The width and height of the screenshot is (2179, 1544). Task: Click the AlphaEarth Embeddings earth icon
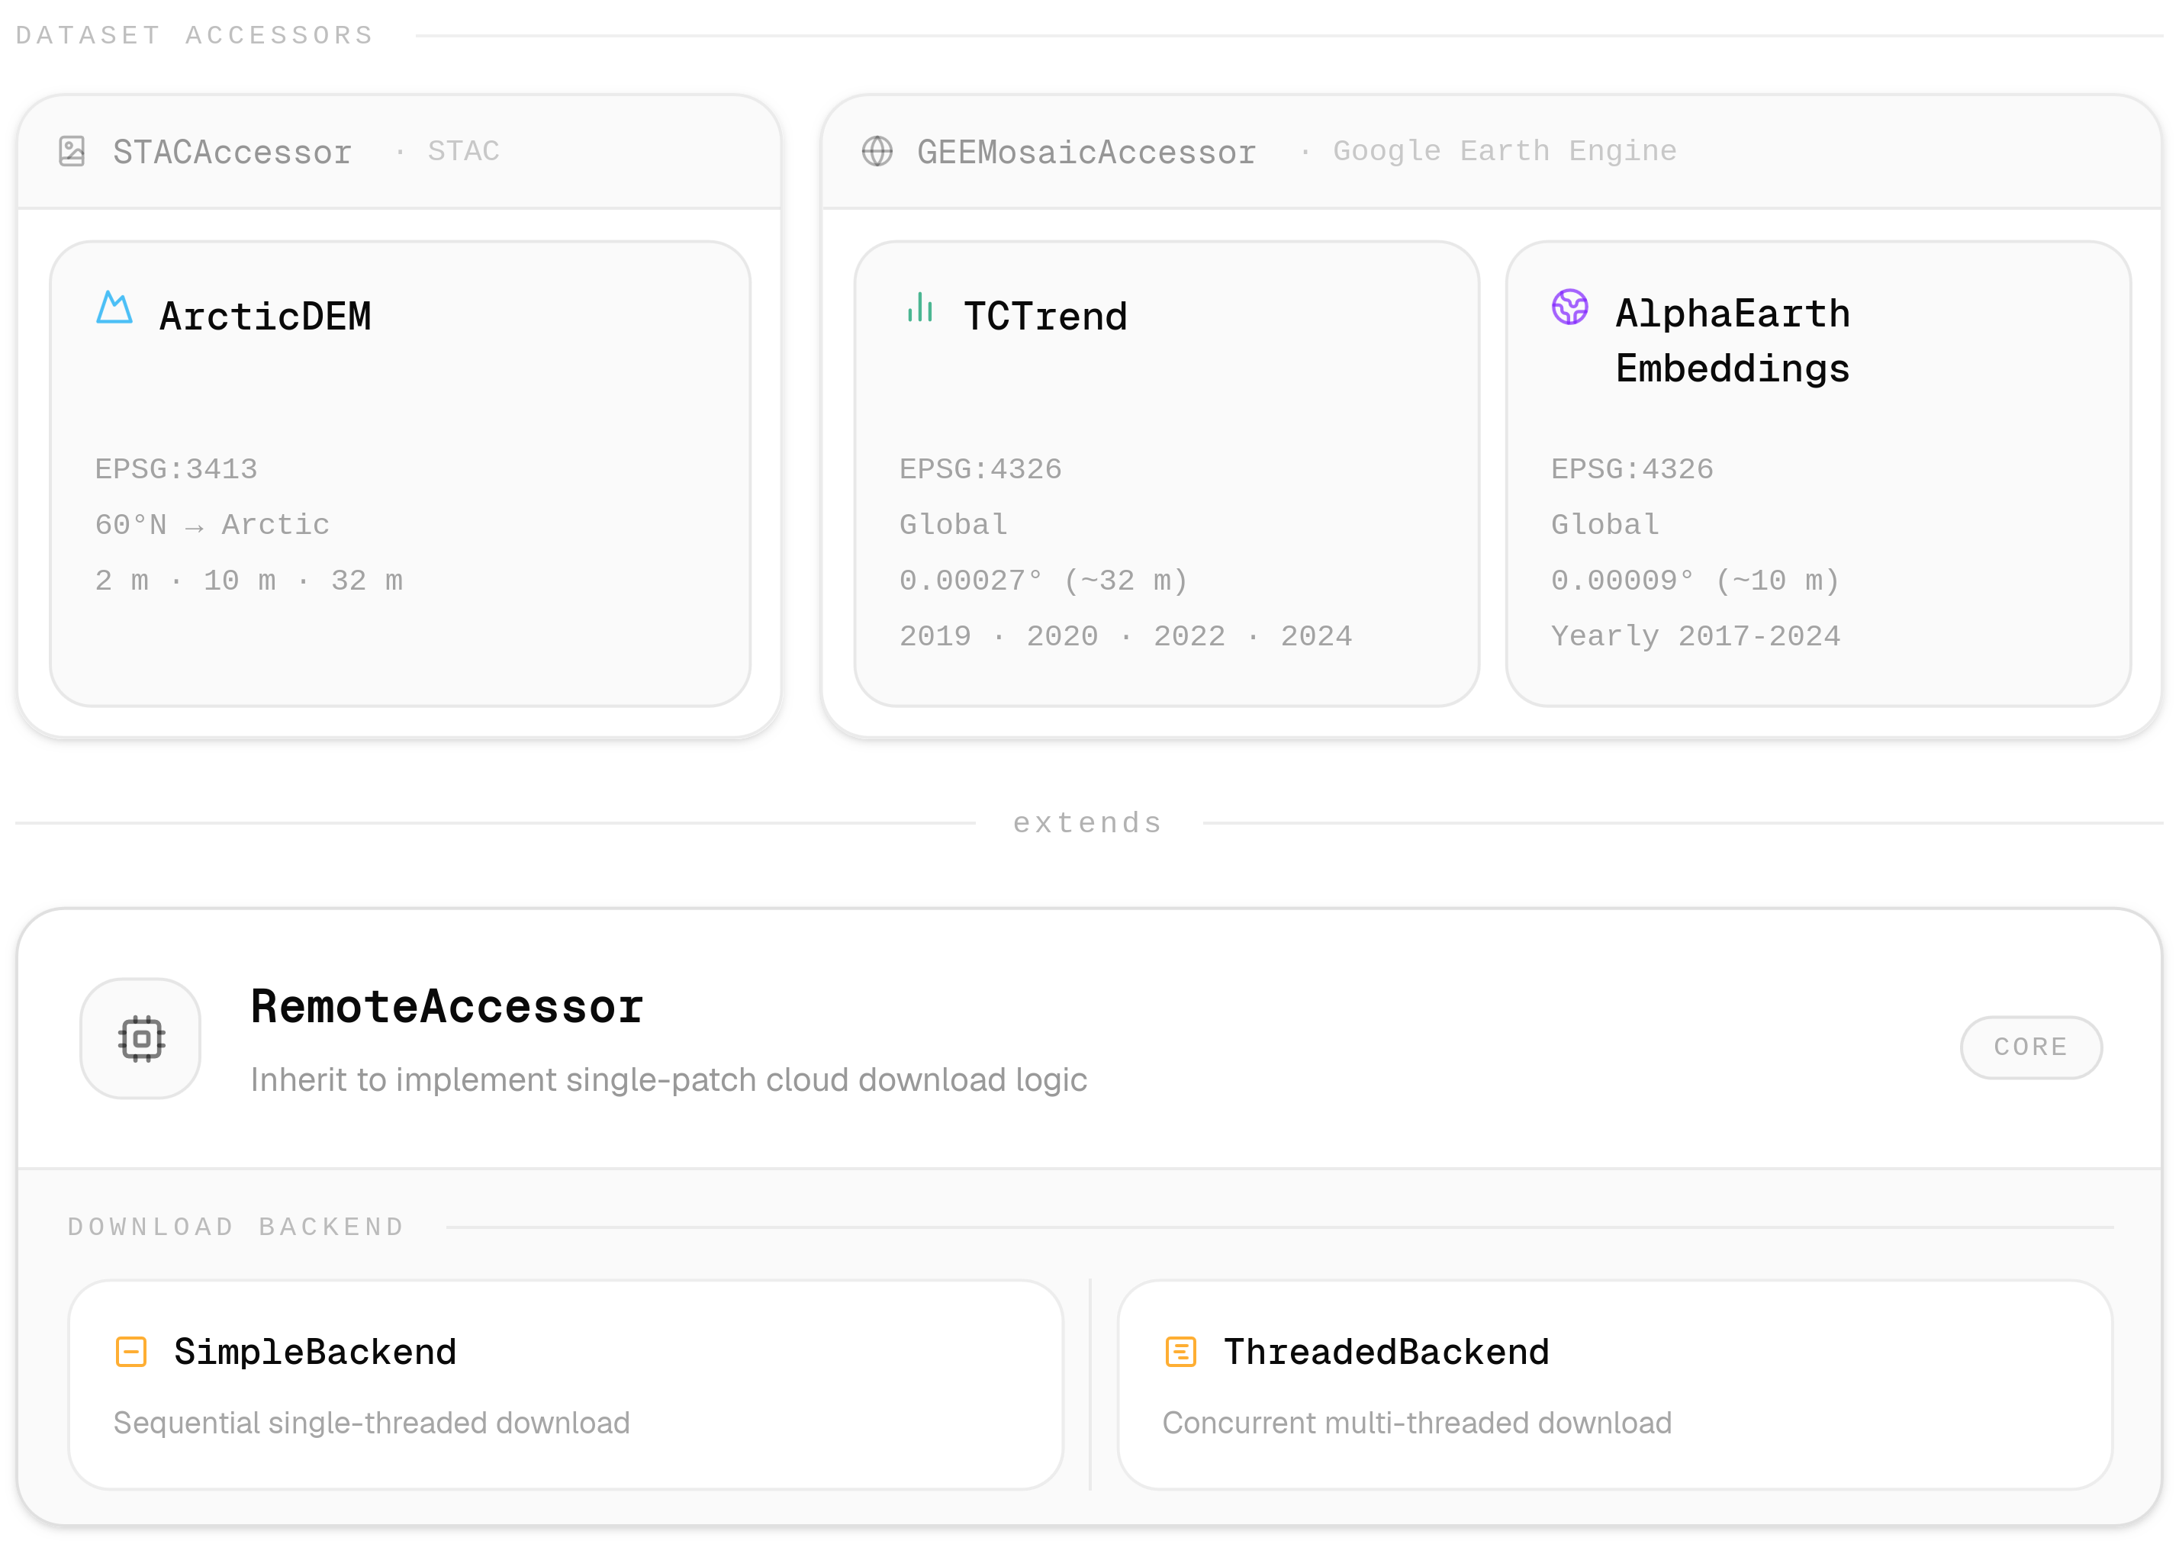pyautogui.click(x=1569, y=307)
